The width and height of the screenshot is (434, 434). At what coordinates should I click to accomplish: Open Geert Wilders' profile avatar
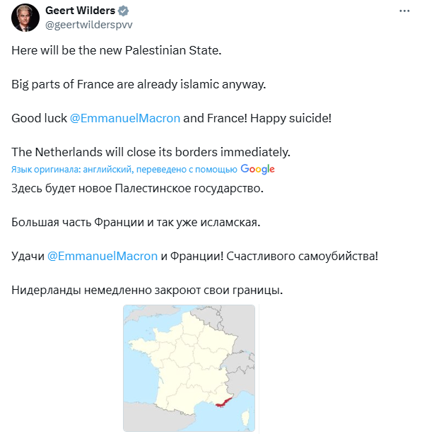click(25, 18)
